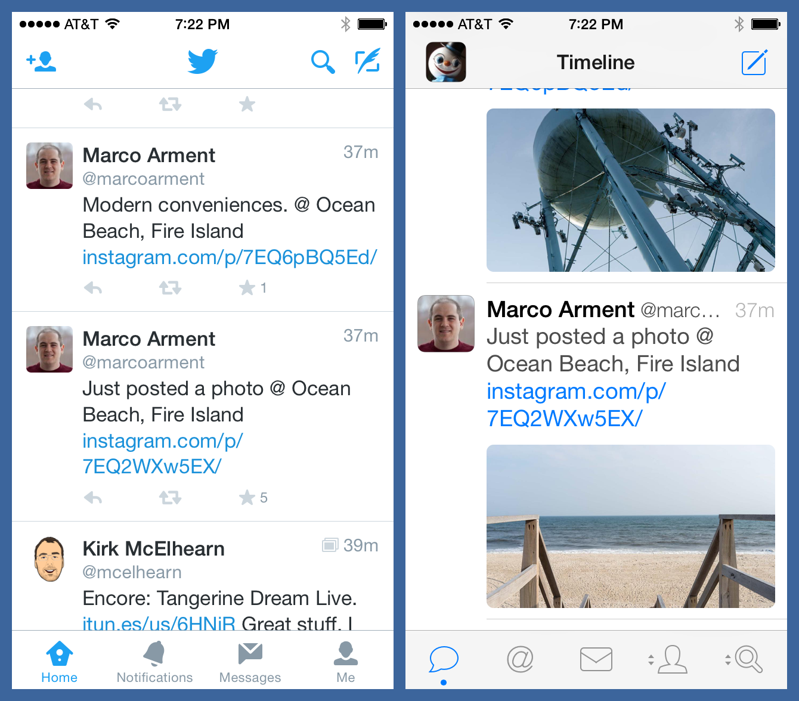
Task: Compose a new tweet with feather icon
Action: pyautogui.click(x=367, y=61)
